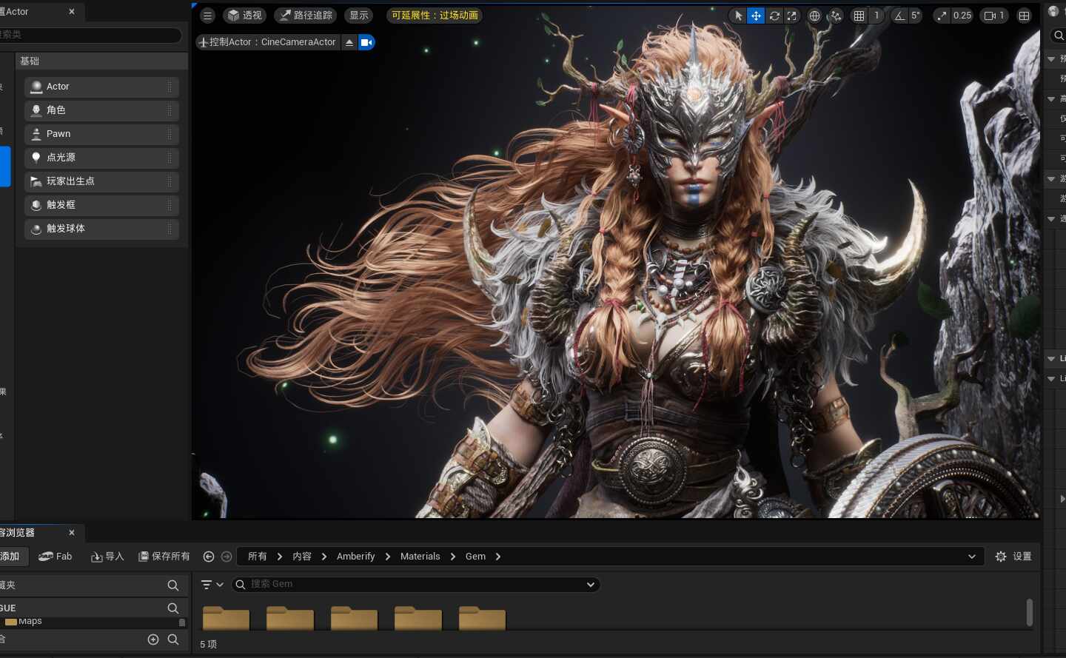Screen dimensions: 1066x658
Task: Eject from the piloted CineCameraActor
Action: click(349, 42)
